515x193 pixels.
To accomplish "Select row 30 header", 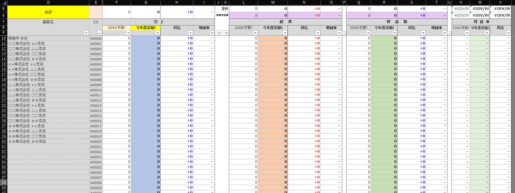I will (x=4, y=141).
